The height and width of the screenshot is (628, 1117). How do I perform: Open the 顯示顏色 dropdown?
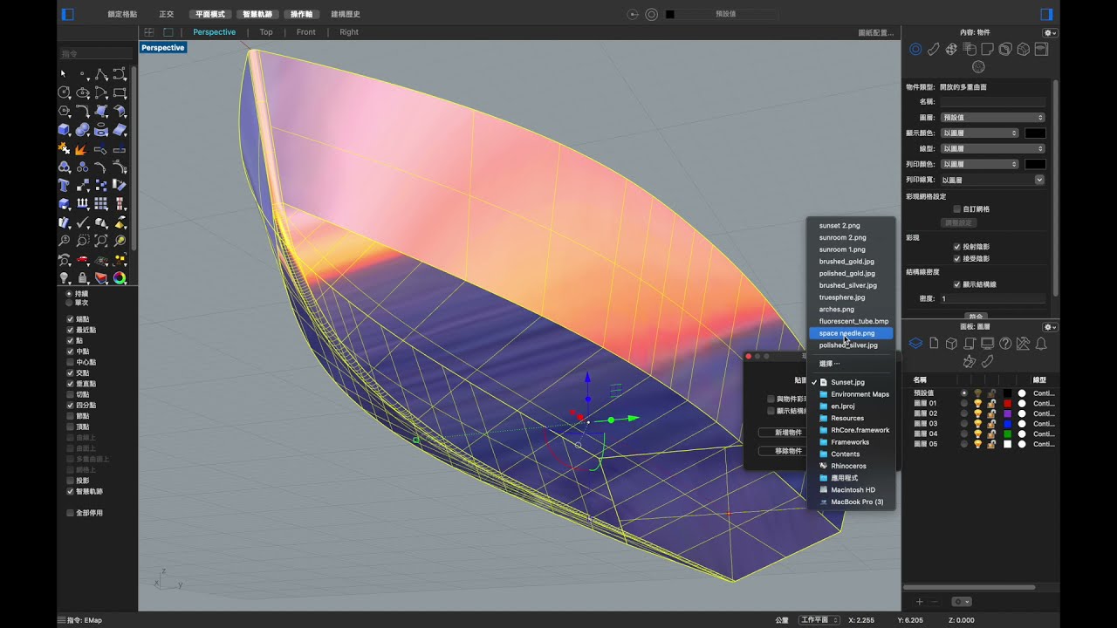click(979, 133)
